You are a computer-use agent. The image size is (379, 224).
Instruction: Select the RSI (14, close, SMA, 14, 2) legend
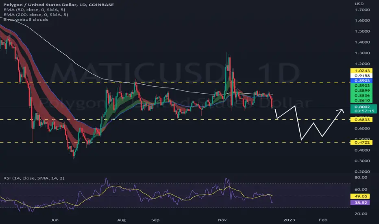34,178
